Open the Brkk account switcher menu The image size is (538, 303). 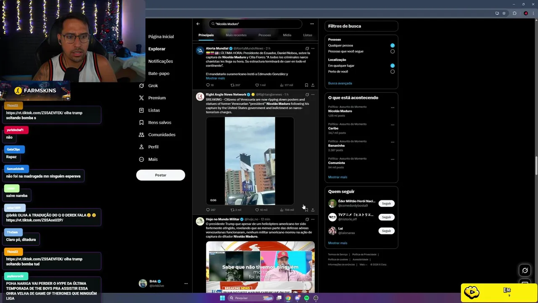point(186,284)
